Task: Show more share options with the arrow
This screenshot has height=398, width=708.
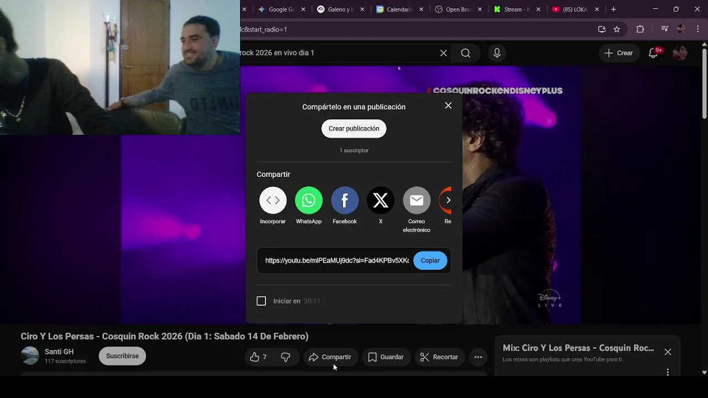Action: (449, 200)
